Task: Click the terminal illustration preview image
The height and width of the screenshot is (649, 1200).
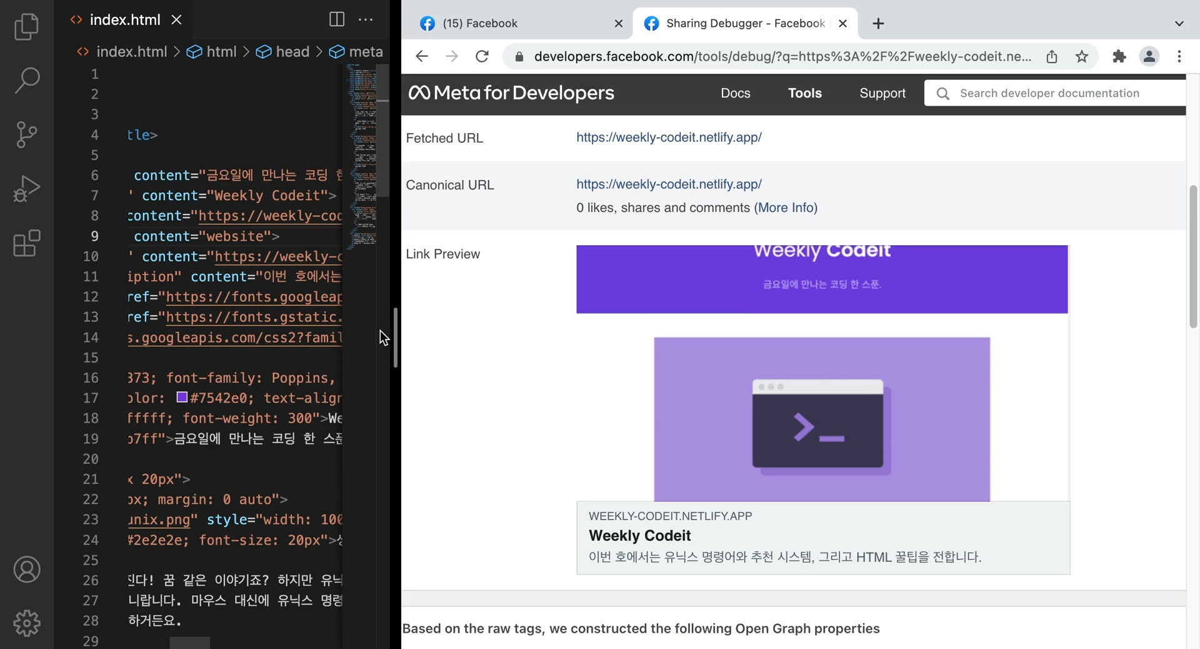Action: (x=822, y=420)
